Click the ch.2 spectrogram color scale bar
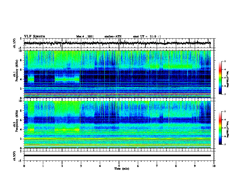This screenshot has height=186, width=241. [220, 128]
